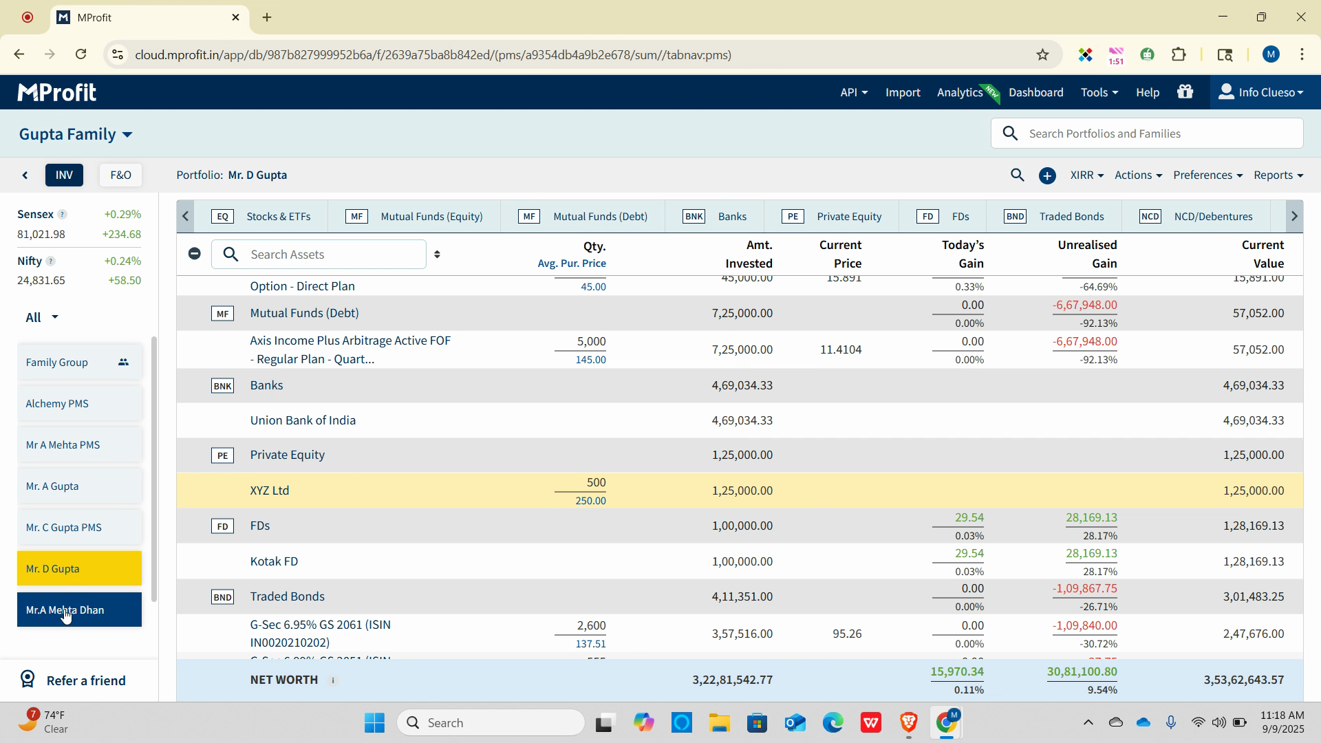
Task: Click the left back chevron beside INV
Action: [25, 175]
